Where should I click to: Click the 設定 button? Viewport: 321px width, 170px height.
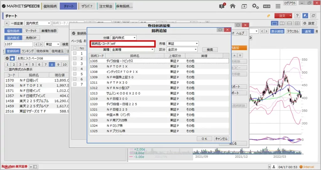pos(309,23)
